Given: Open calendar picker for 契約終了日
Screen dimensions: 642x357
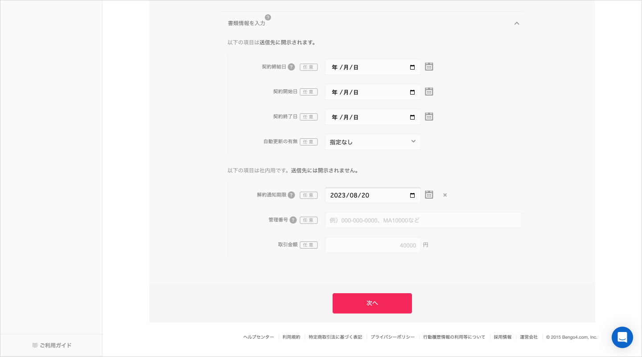Looking at the screenshot, I should click(x=429, y=116).
